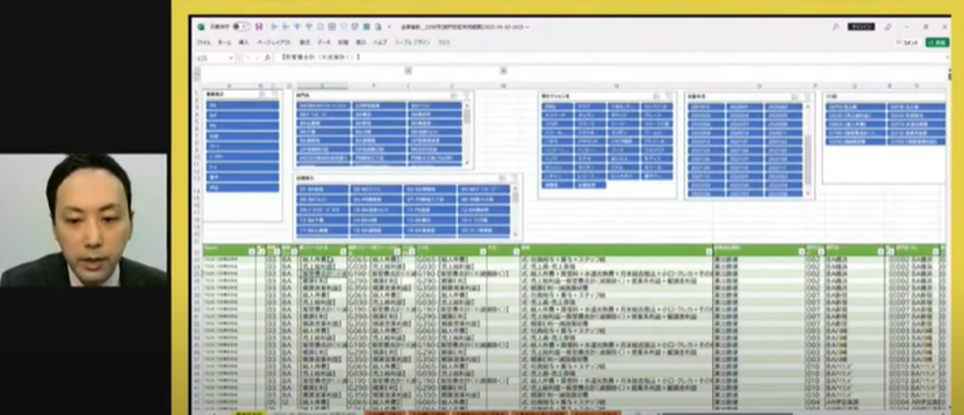
Task: Open the クエリ ribbon tab
Action: tap(444, 42)
